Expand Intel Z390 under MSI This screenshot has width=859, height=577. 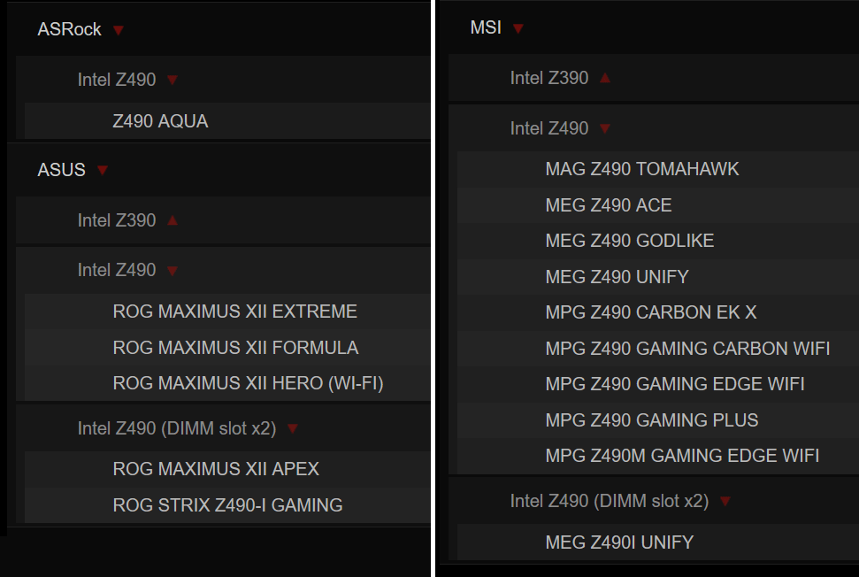(x=605, y=78)
